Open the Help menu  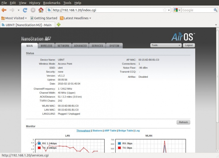coord(78,3)
